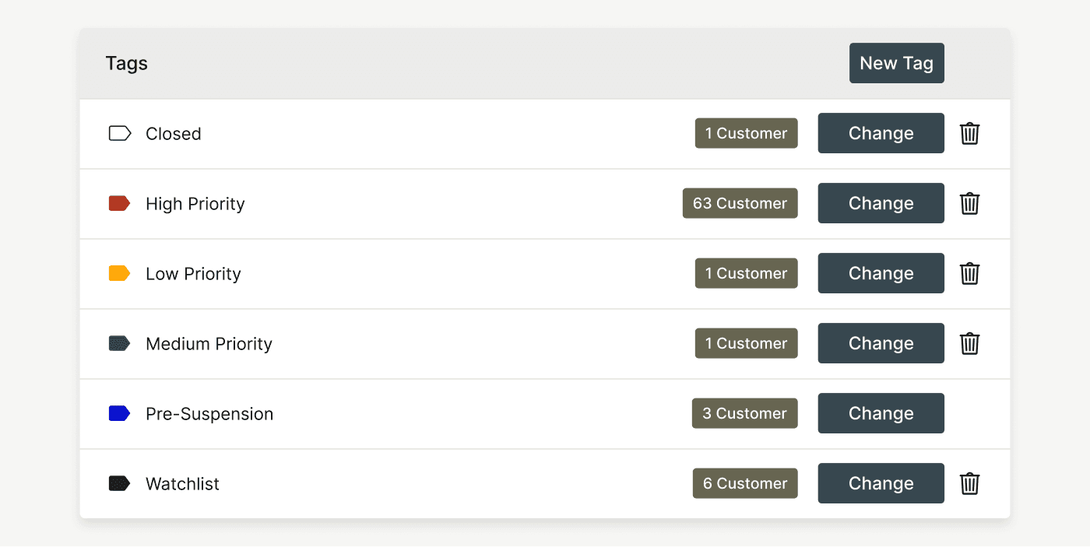Click the orange Low Priority tag icon
The height and width of the screenshot is (547, 1090).
(x=119, y=274)
